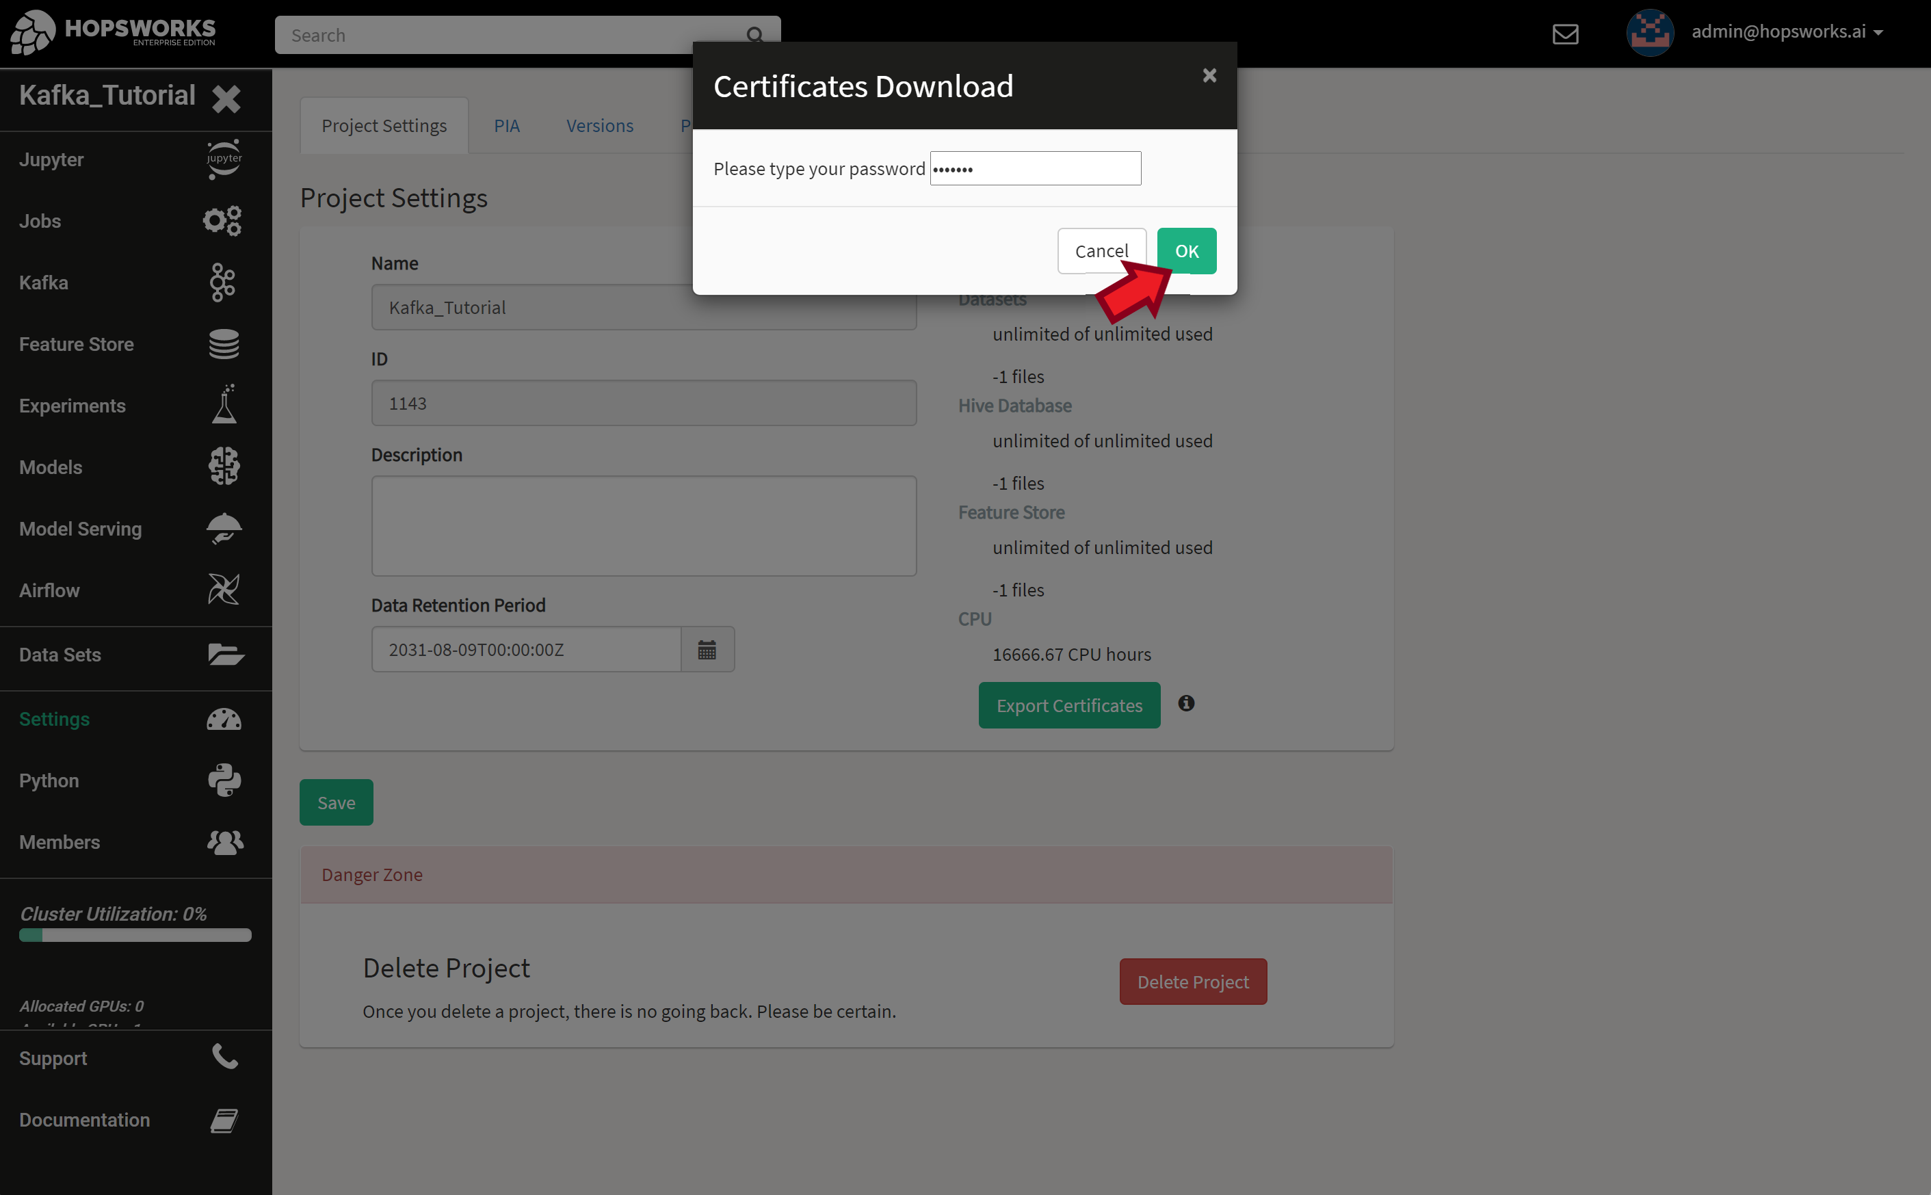This screenshot has width=1931, height=1195.
Task: Select the Airflow pinwheel icon
Action: coord(222,589)
